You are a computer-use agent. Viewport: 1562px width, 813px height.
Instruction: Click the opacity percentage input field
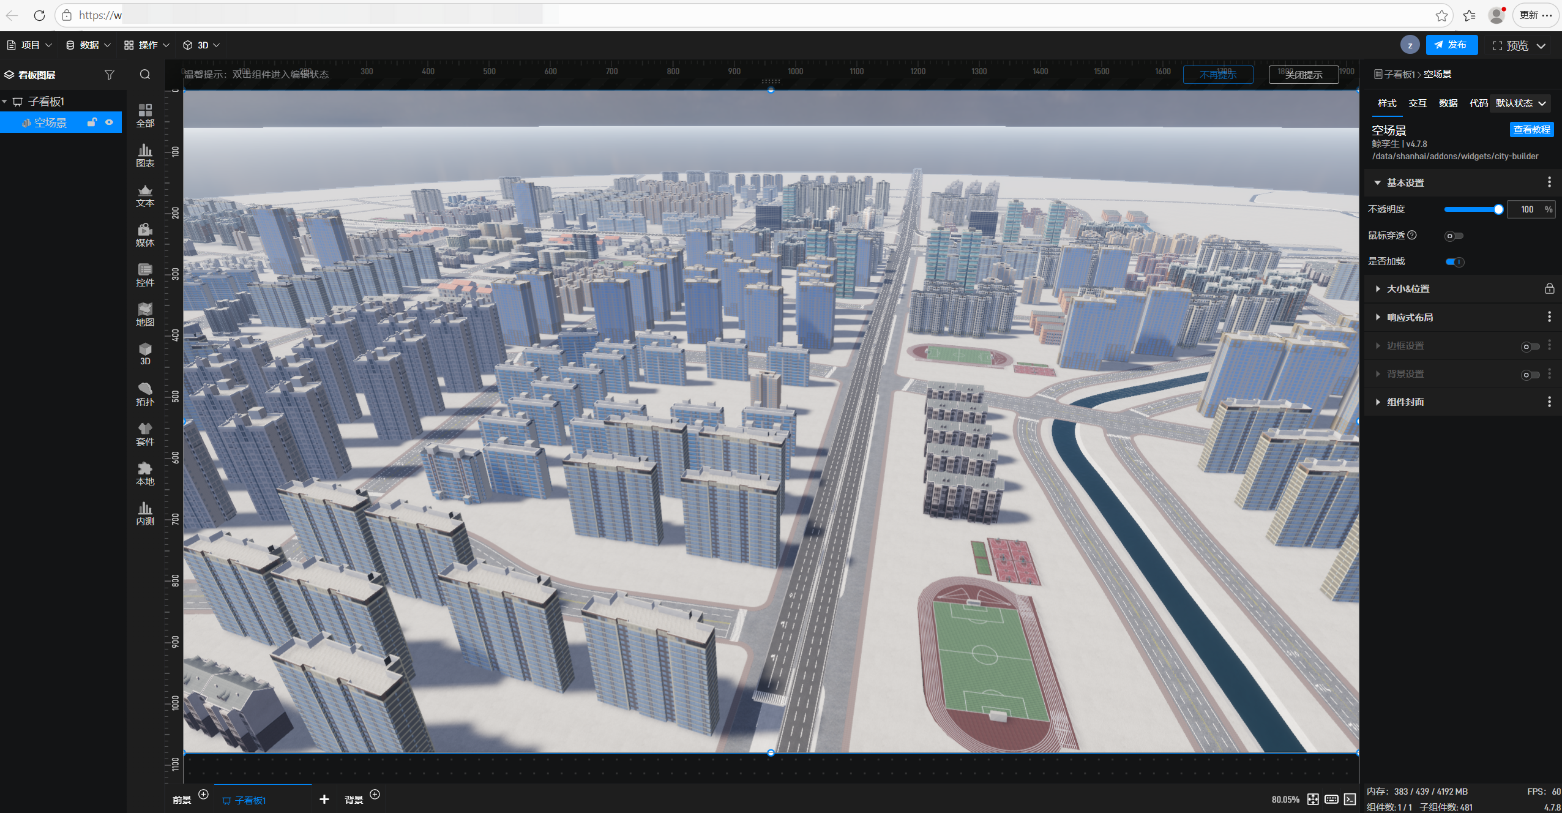point(1526,209)
